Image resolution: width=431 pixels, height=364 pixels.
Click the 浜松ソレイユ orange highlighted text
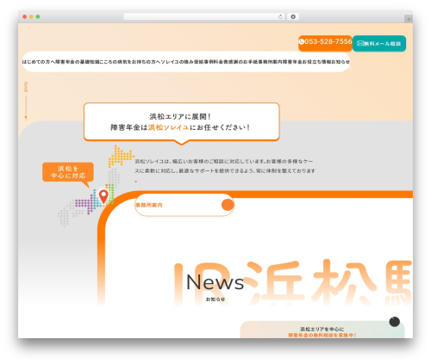click(x=169, y=127)
